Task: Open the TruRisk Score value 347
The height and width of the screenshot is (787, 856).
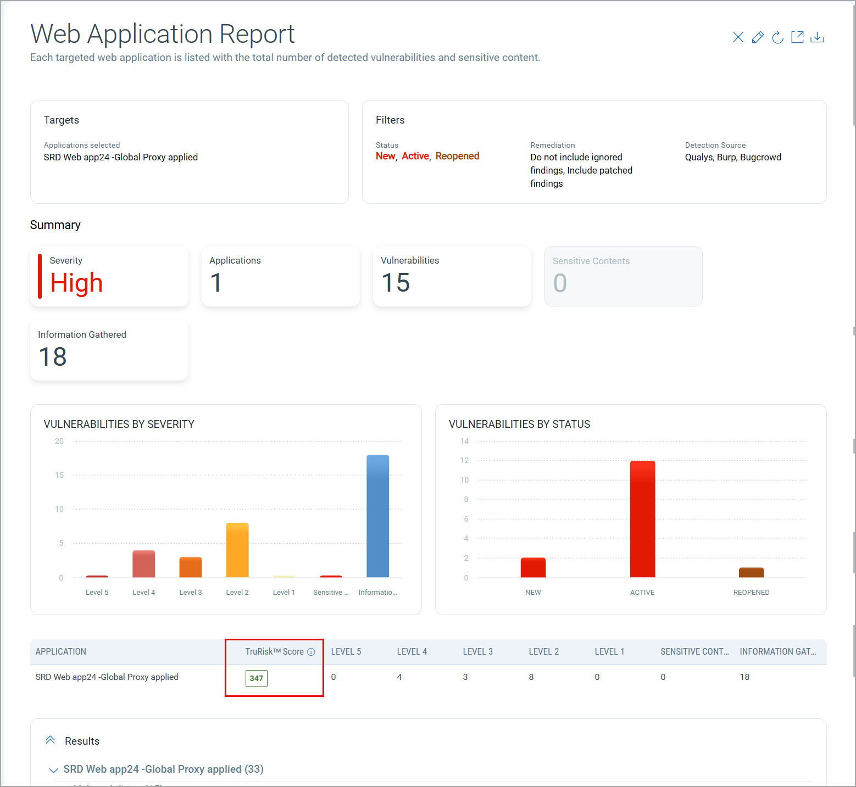Action: pyautogui.click(x=256, y=678)
